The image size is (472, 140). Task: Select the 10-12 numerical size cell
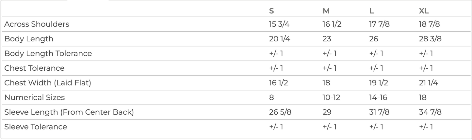click(x=331, y=97)
